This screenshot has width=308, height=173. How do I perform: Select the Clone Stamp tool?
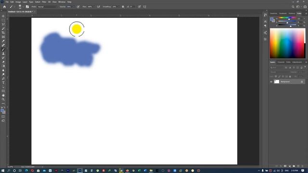click(3, 53)
